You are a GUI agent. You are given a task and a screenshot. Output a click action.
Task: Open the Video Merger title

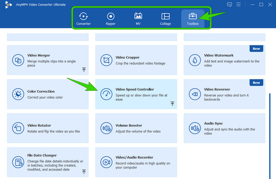[39, 56]
